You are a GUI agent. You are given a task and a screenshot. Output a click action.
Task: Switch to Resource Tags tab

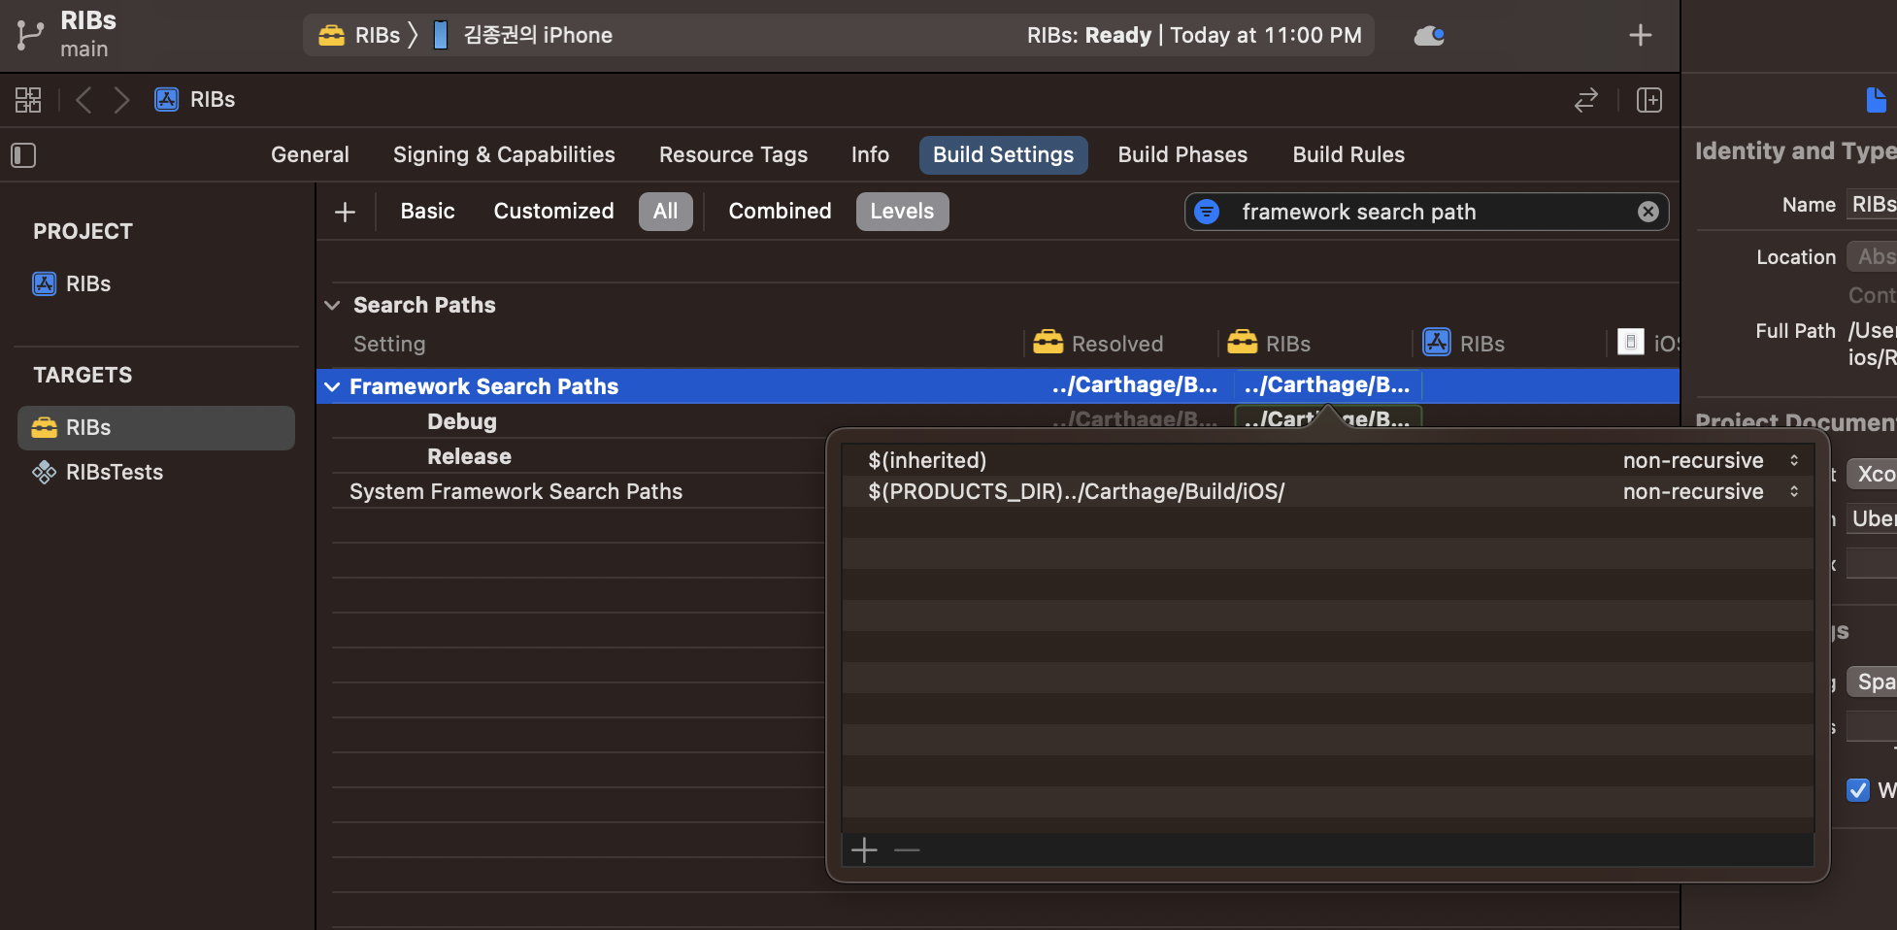733,155
